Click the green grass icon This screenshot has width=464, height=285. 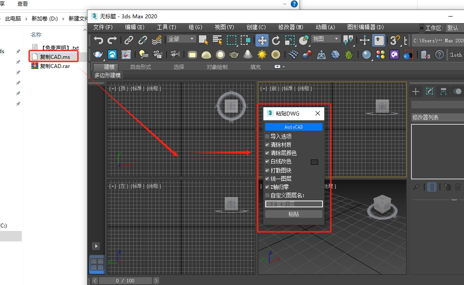(349, 54)
